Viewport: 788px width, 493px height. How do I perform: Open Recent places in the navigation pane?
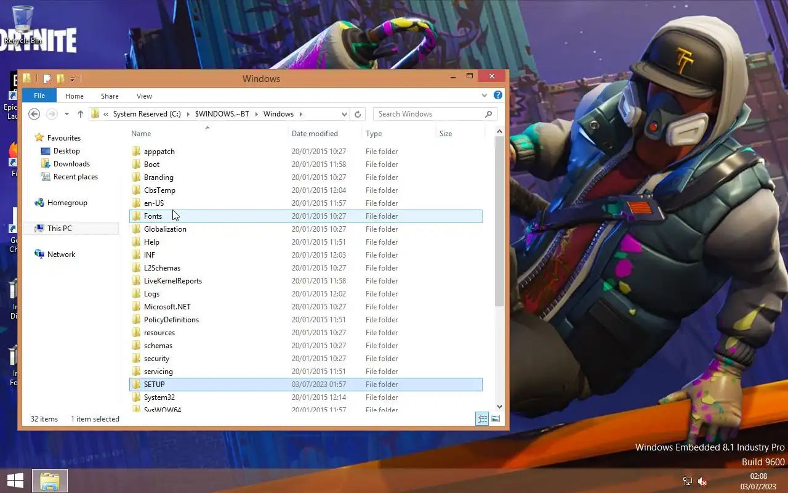76,177
